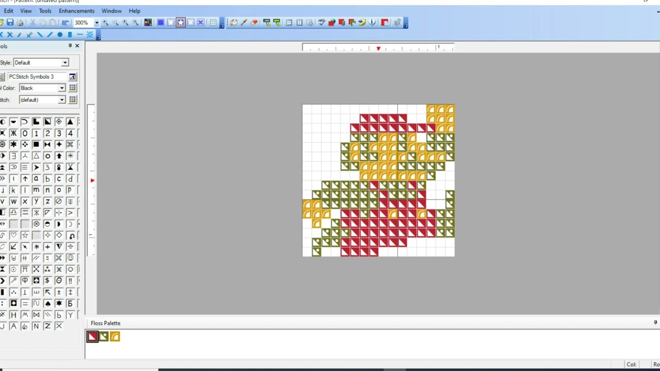Choose the star outline symbol
This screenshot has width=660, height=371.
(x=25, y=235)
